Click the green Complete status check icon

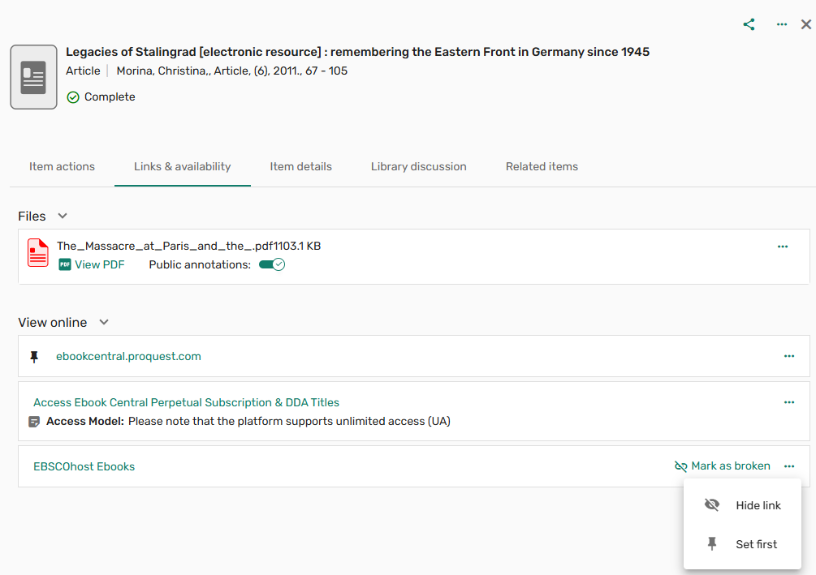point(73,97)
